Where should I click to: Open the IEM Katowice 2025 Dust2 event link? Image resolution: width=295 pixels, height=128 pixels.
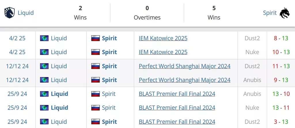pos(163,38)
